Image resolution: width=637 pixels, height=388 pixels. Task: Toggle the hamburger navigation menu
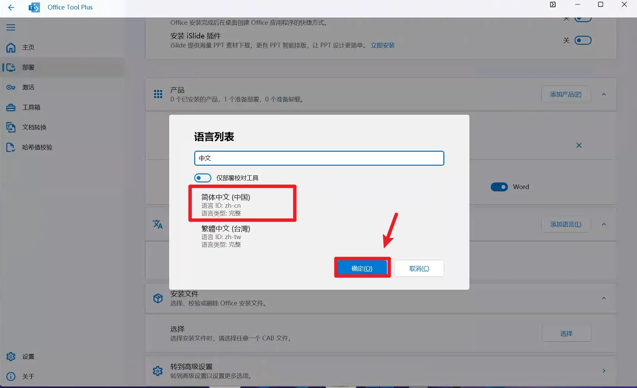click(11, 27)
